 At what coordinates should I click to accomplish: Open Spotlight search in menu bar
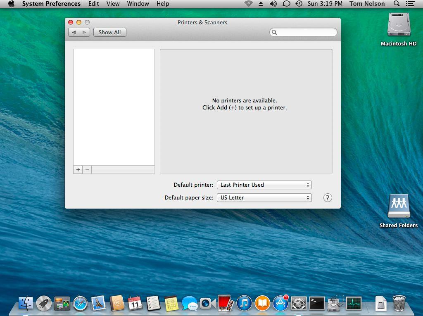coord(396,3)
